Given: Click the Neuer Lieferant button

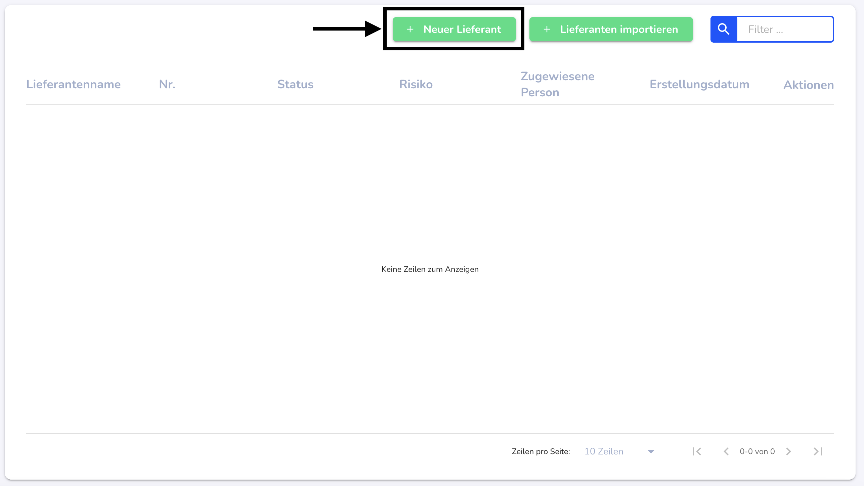Looking at the screenshot, I should pyautogui.click(x=454, y=29).
